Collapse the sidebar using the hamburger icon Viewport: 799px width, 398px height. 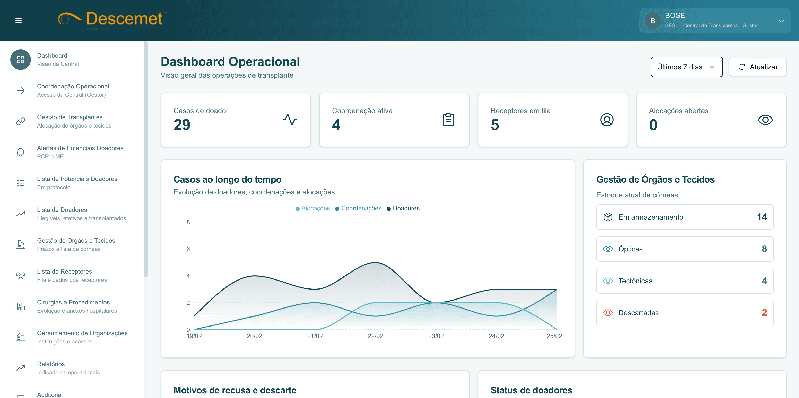click(18, 20)
